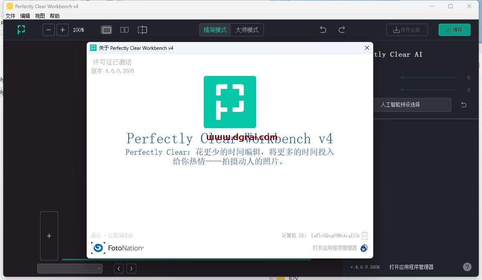
Task: Adjust the second AI strength slider
Action: point(428,90)
